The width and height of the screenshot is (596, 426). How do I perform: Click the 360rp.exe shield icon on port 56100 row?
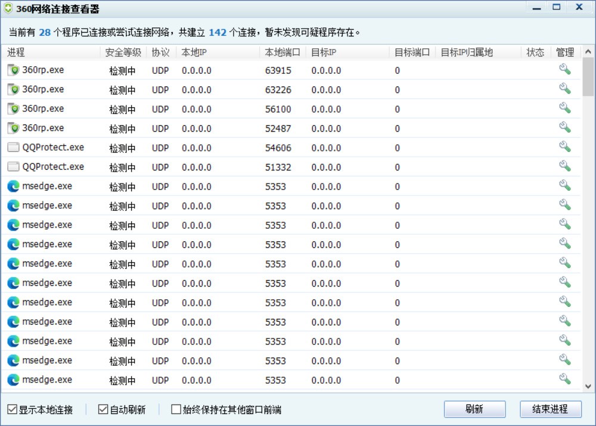click(13, 108)
